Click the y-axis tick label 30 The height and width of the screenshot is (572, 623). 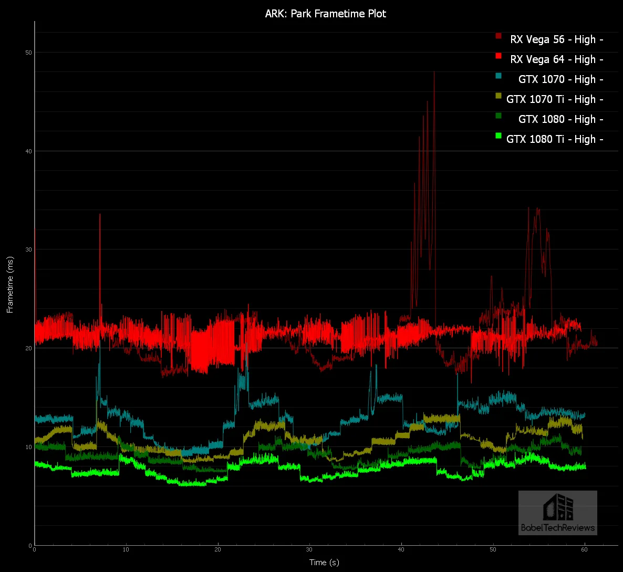coord(28,250)
